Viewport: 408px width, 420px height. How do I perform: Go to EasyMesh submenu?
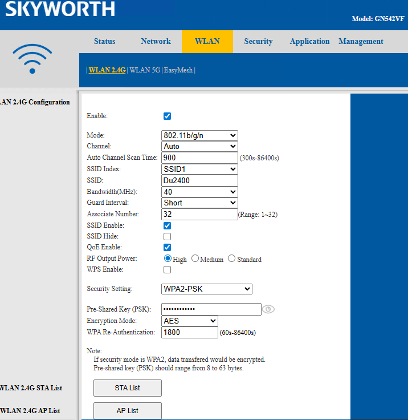click(178, 70)
